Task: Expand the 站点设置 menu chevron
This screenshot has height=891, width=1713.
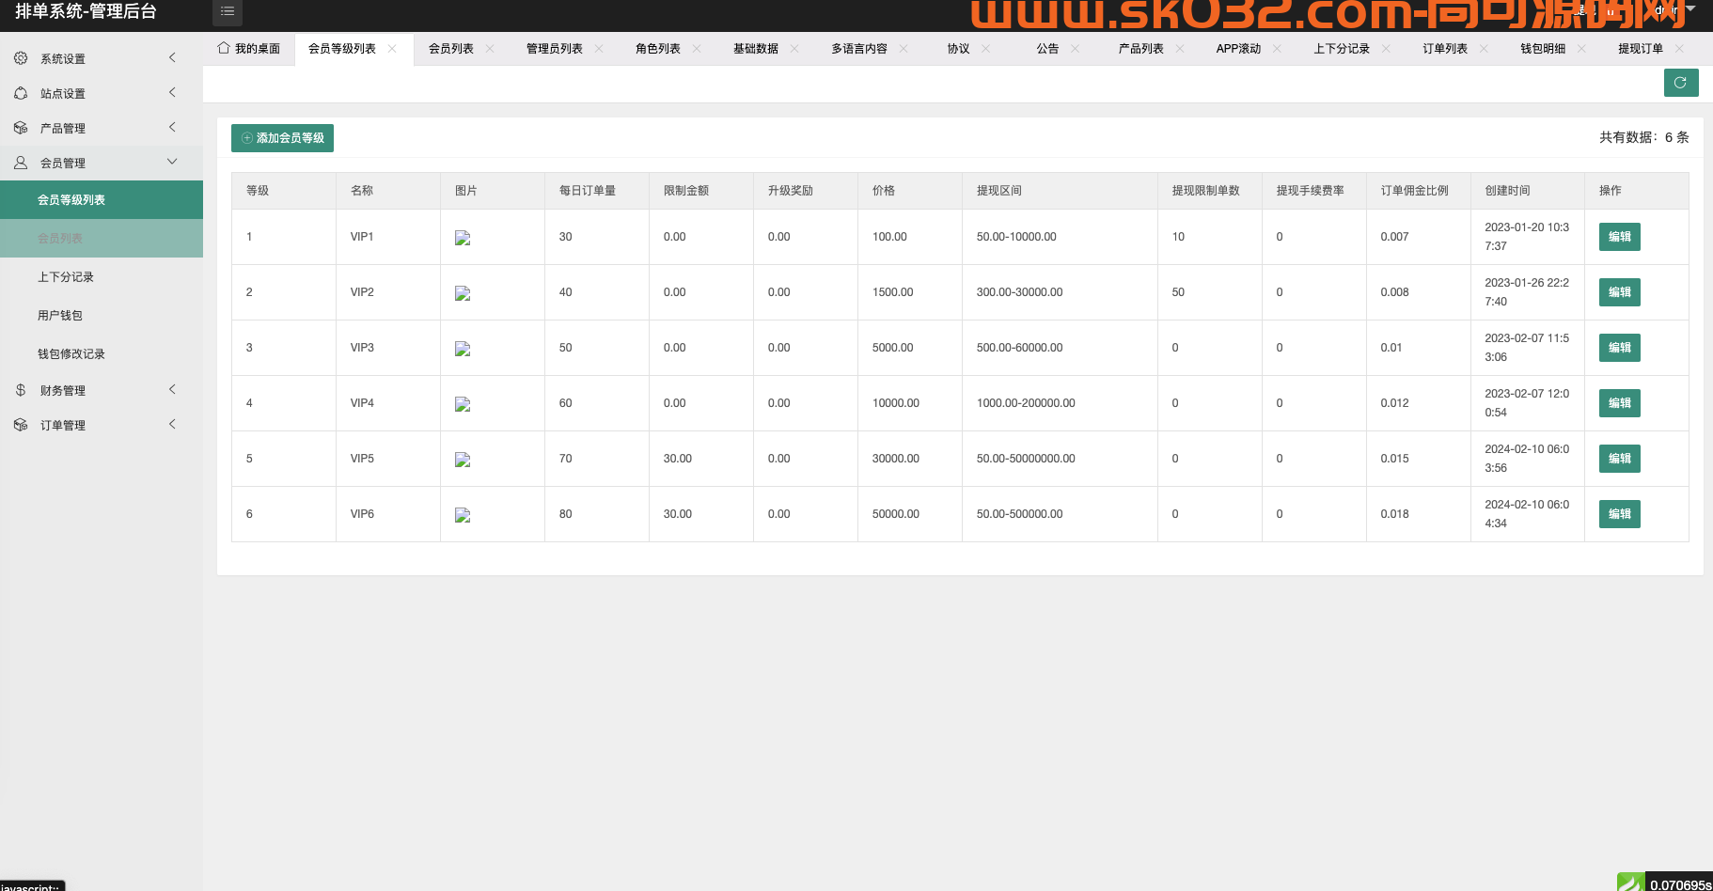Action: pos(172,92)
